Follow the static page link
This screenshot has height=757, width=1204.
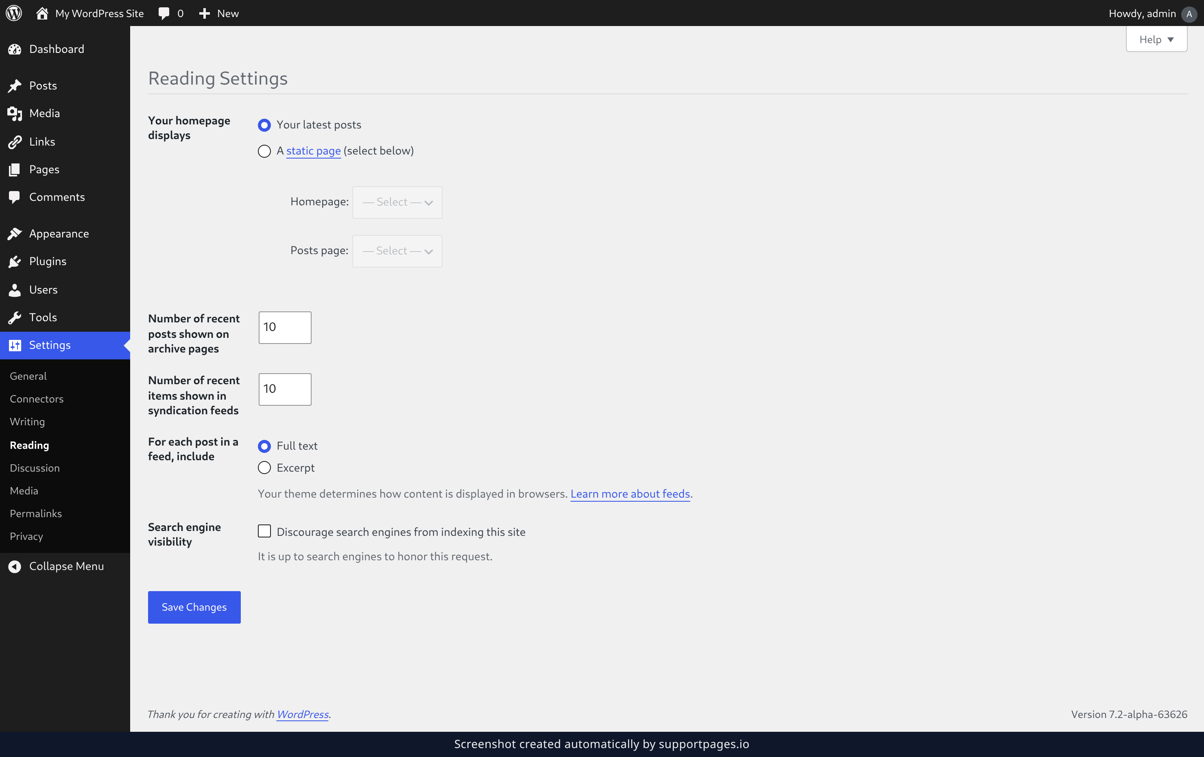(314, 151)
